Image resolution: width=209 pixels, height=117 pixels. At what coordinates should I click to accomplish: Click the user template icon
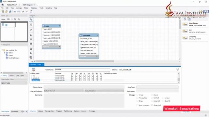click(x=185, y=31)
